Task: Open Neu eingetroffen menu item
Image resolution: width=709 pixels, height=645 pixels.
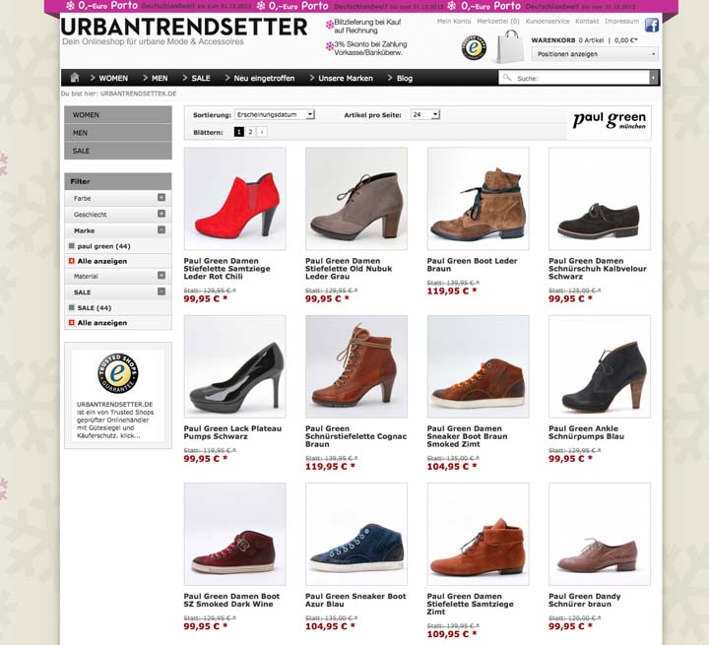Action: 264,78
